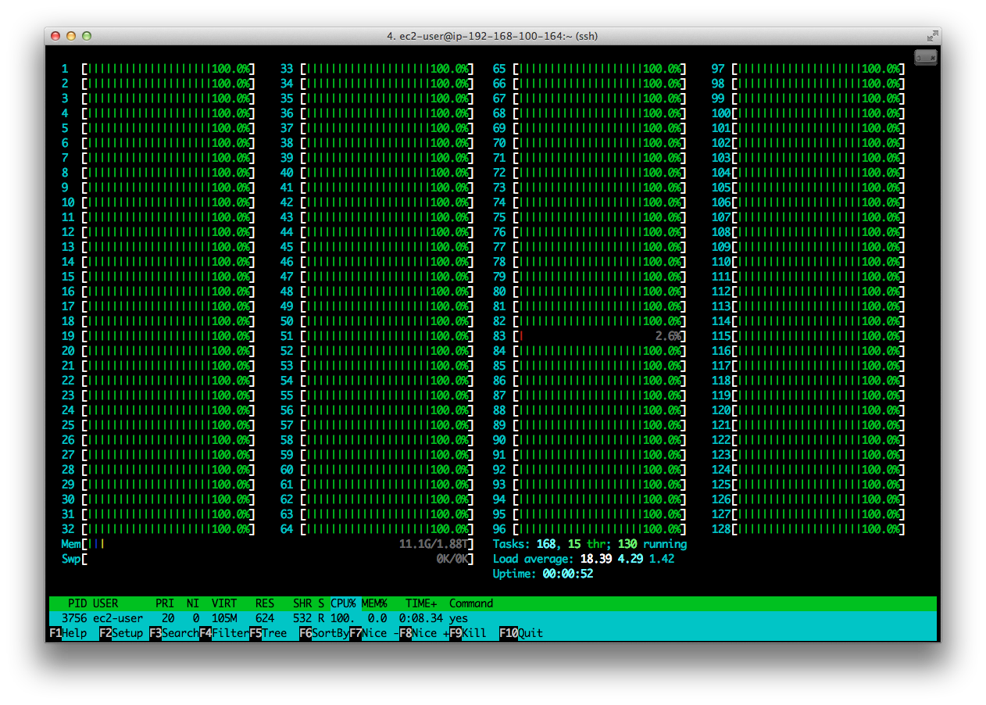
Task: Click CPU 32 label number
Action: click(x=68, y=529)
